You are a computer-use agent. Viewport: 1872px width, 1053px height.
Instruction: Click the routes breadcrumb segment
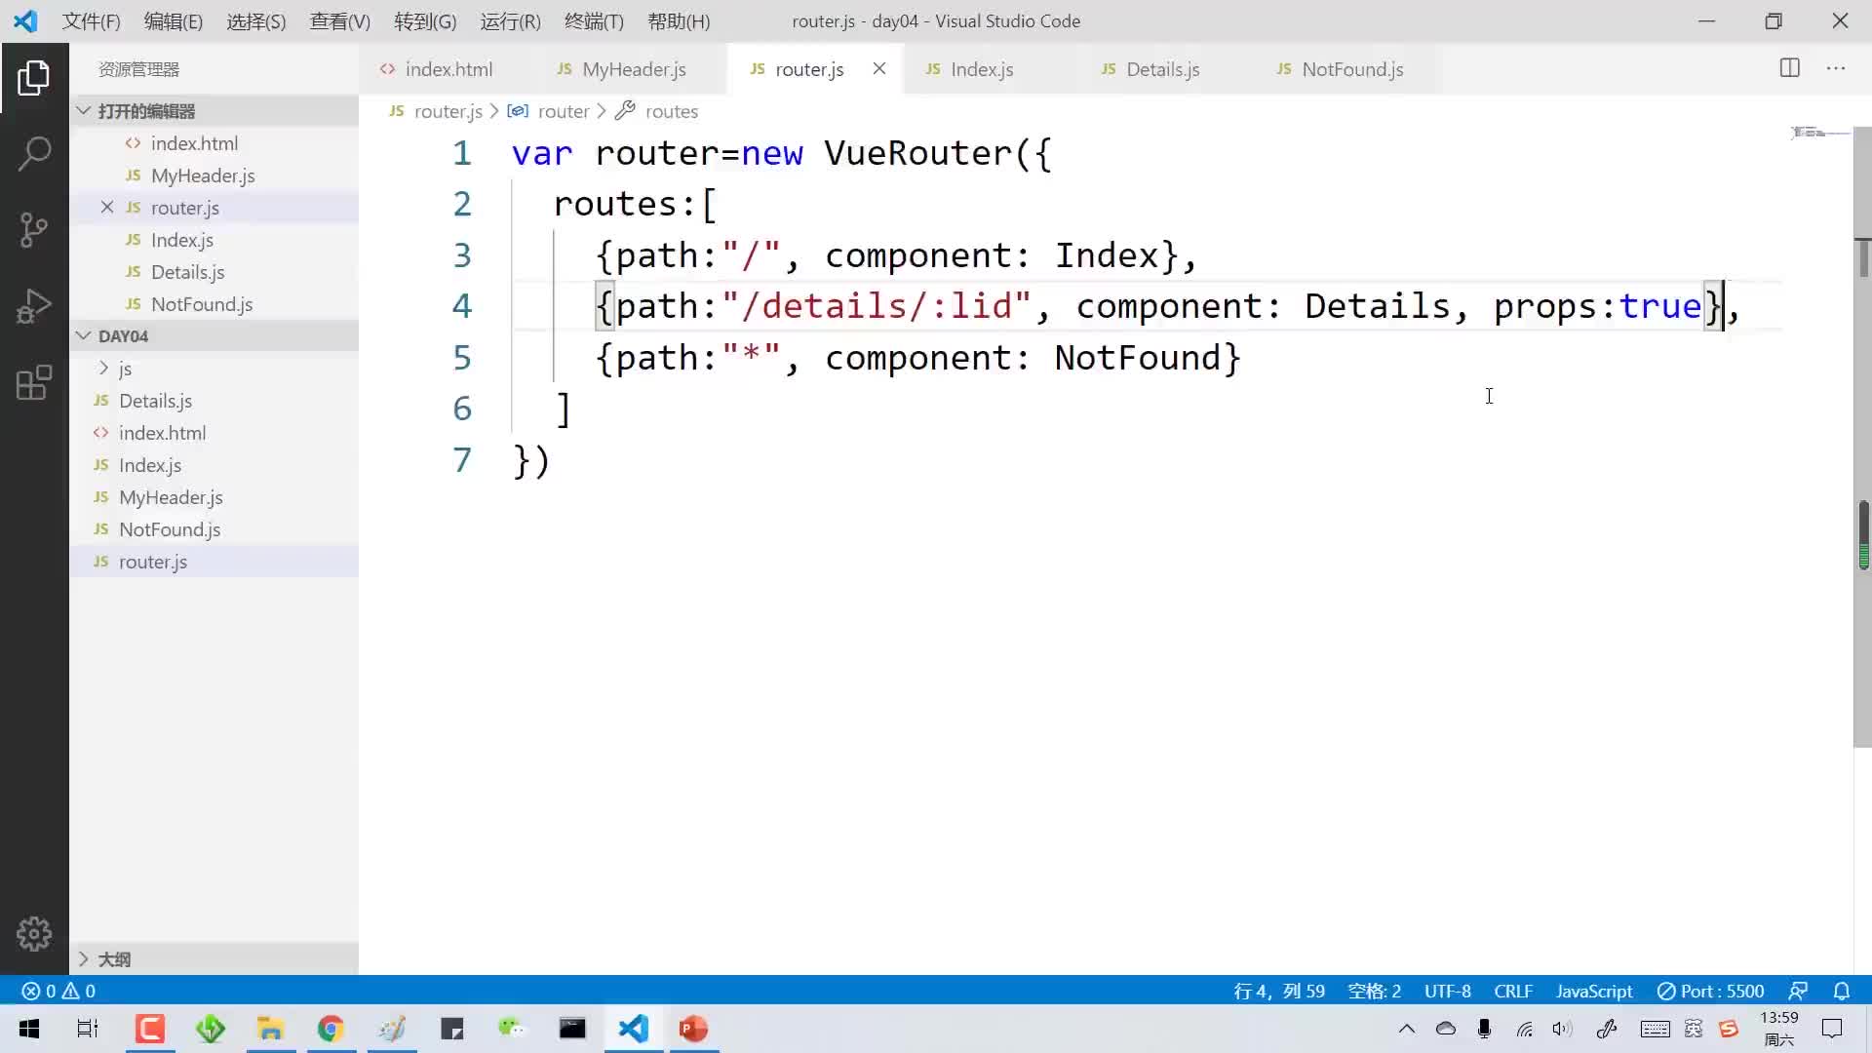coord(658,111)
